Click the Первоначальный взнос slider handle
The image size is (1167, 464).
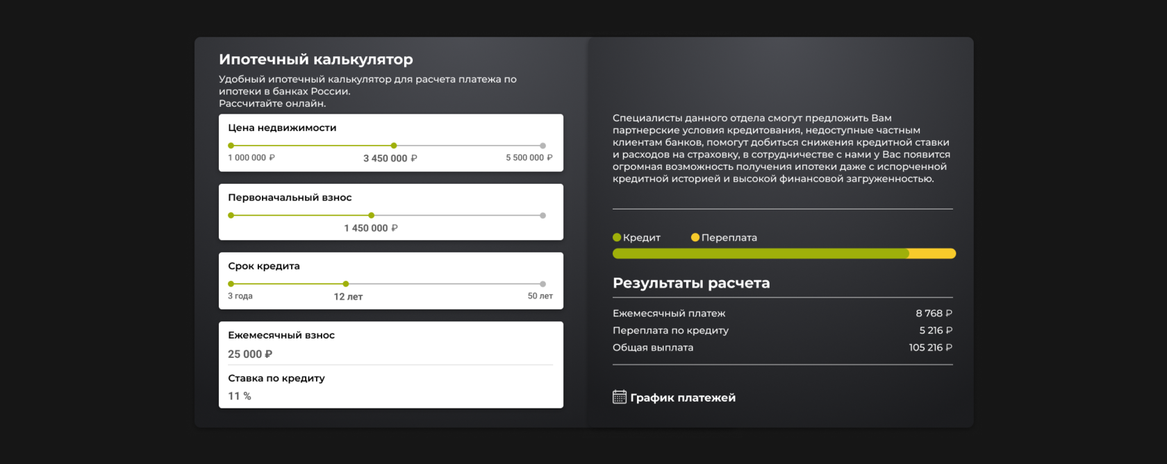click(x=371, y=215)
